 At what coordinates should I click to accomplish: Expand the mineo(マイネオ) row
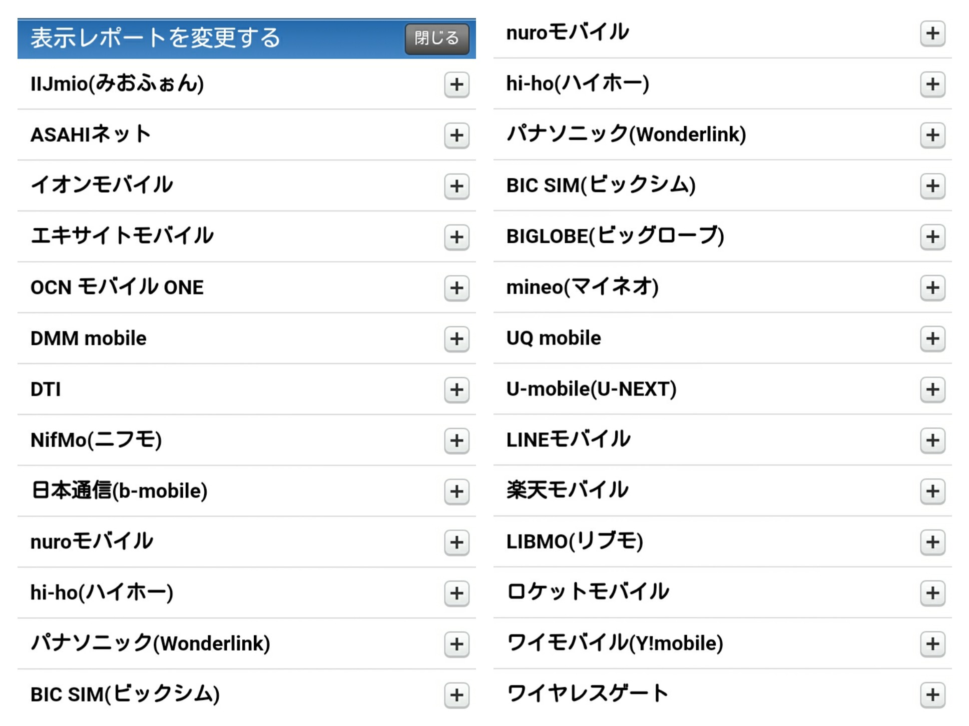pos(932,288)
